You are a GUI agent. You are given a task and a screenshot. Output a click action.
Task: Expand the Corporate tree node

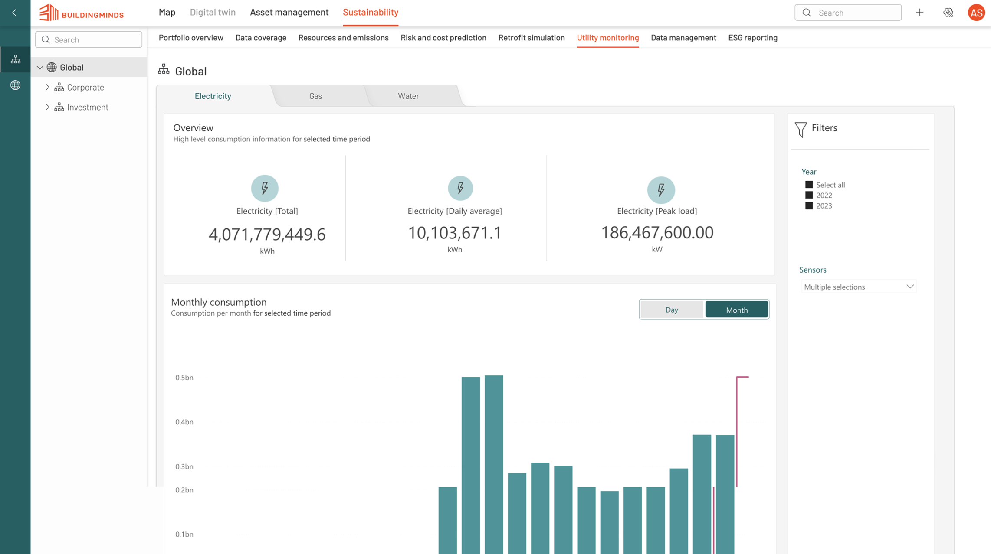coord(47,87)
